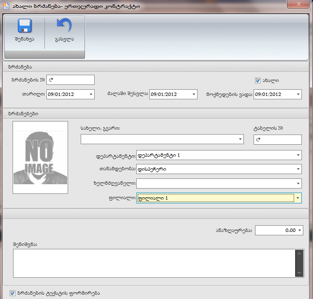Screen dimensions: 313x299
Task: Click the ფილიალი 1 selected text
Action: 153,198
